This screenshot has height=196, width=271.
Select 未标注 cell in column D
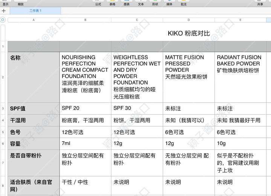point(189,109)
